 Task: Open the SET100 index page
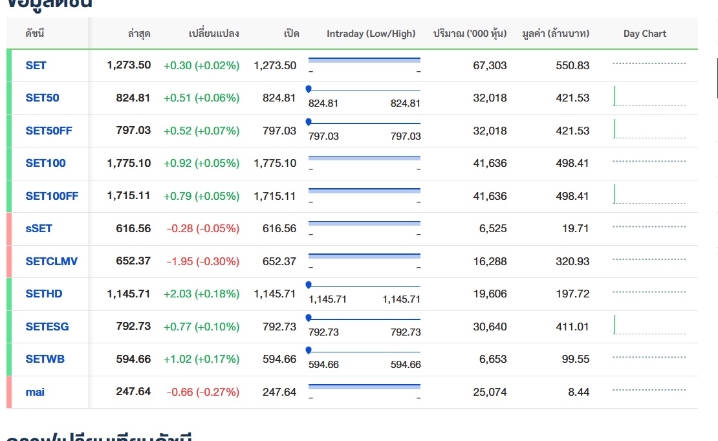(45, 163)
